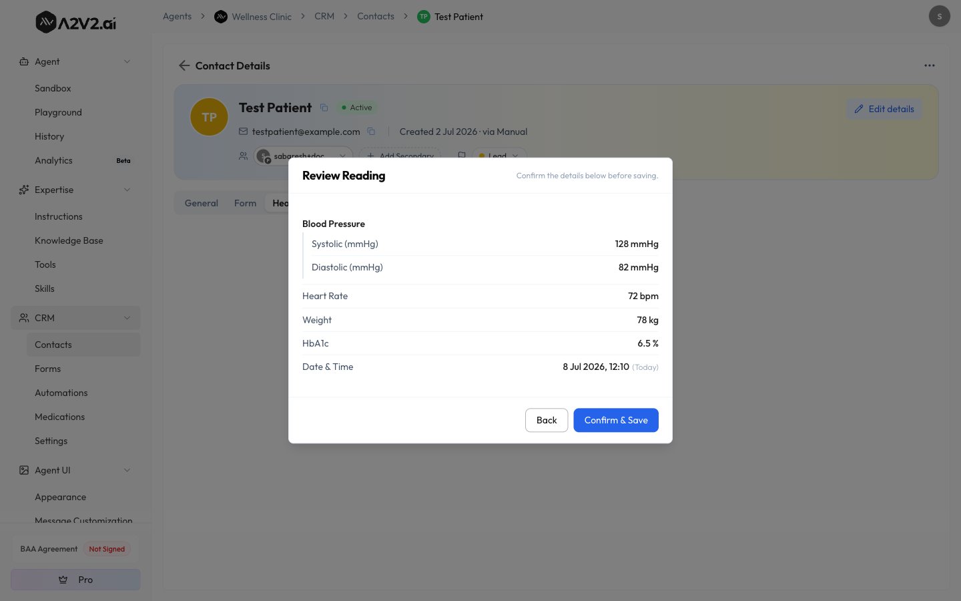Collapse the Agent sidebar section
961x601 pixels.
point(127,61)
